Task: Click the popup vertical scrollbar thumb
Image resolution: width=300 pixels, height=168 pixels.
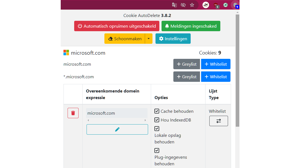Action: click(x=237, y=71)
